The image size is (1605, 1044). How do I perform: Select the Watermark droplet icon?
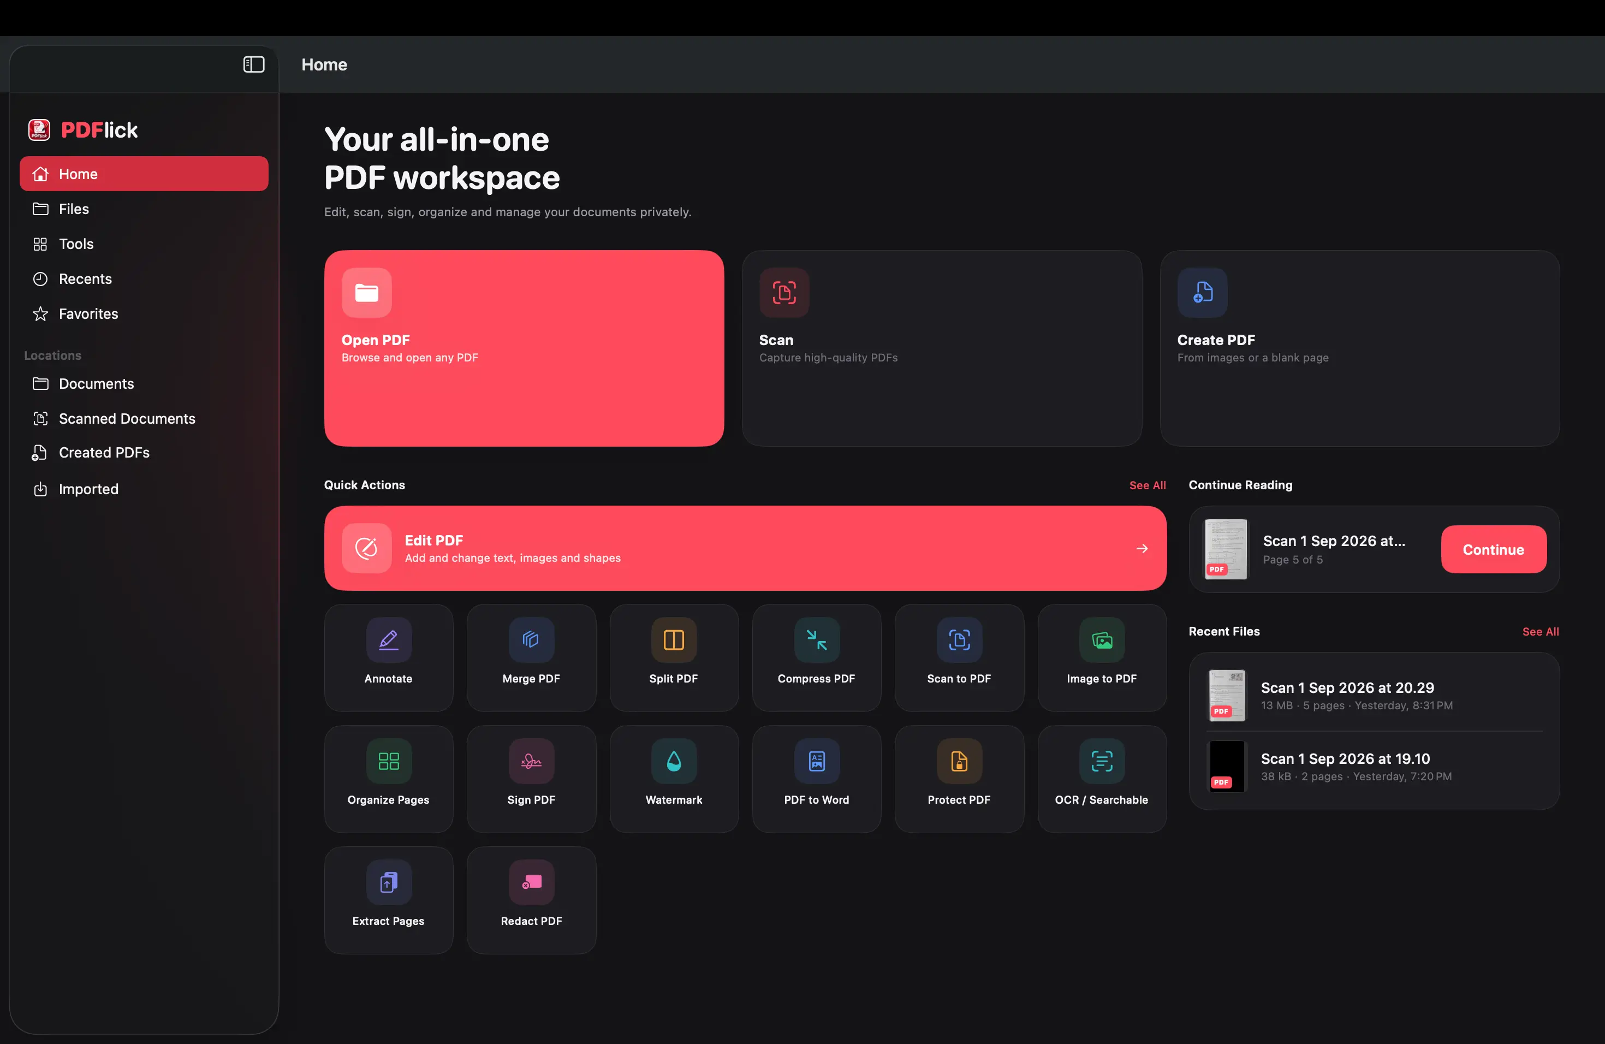[674, 761]
